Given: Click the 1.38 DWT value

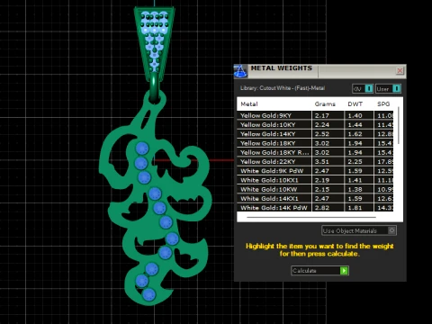Looking at the screenshot, I should click(355, 189).
